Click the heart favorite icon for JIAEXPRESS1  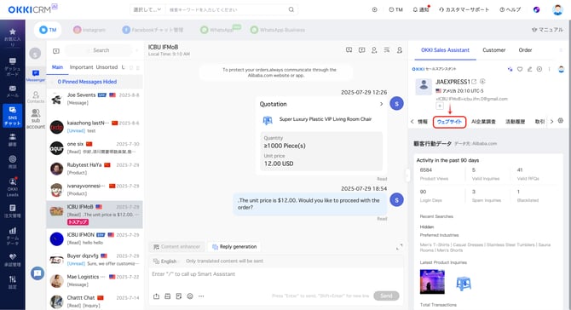(520, 69)
